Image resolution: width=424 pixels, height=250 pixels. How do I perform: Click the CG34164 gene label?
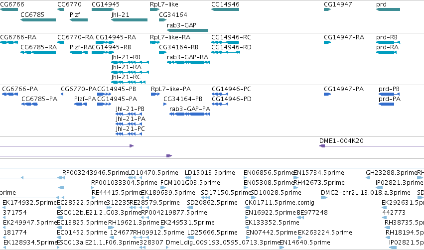[173, 14]
